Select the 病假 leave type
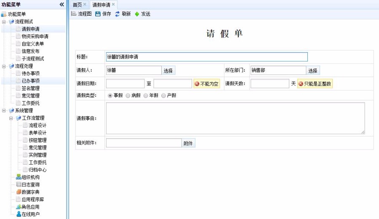 128,96
